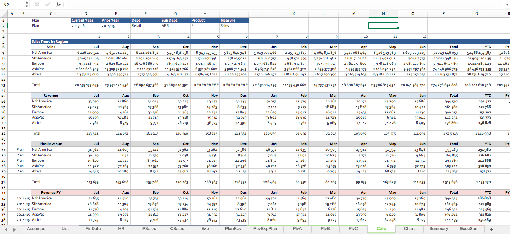Switch to the PivB sheet tab
The height and width of the screenshot is (234, 510).
click(x=325, y=229)
